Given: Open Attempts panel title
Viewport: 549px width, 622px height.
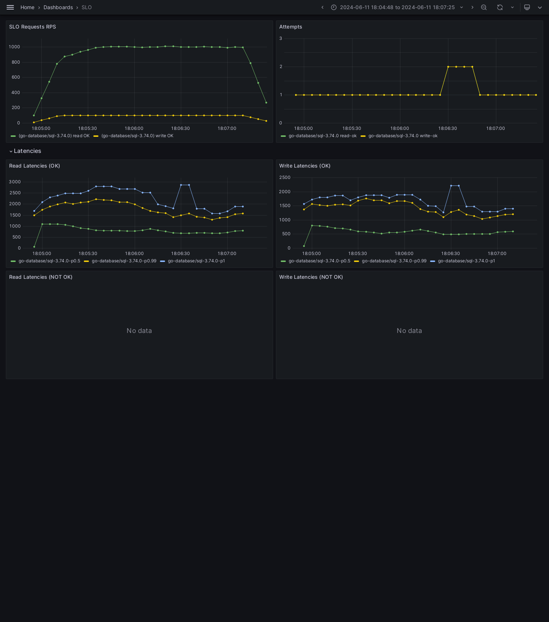Looking at the screenshot, I should [x=291, y=27].
